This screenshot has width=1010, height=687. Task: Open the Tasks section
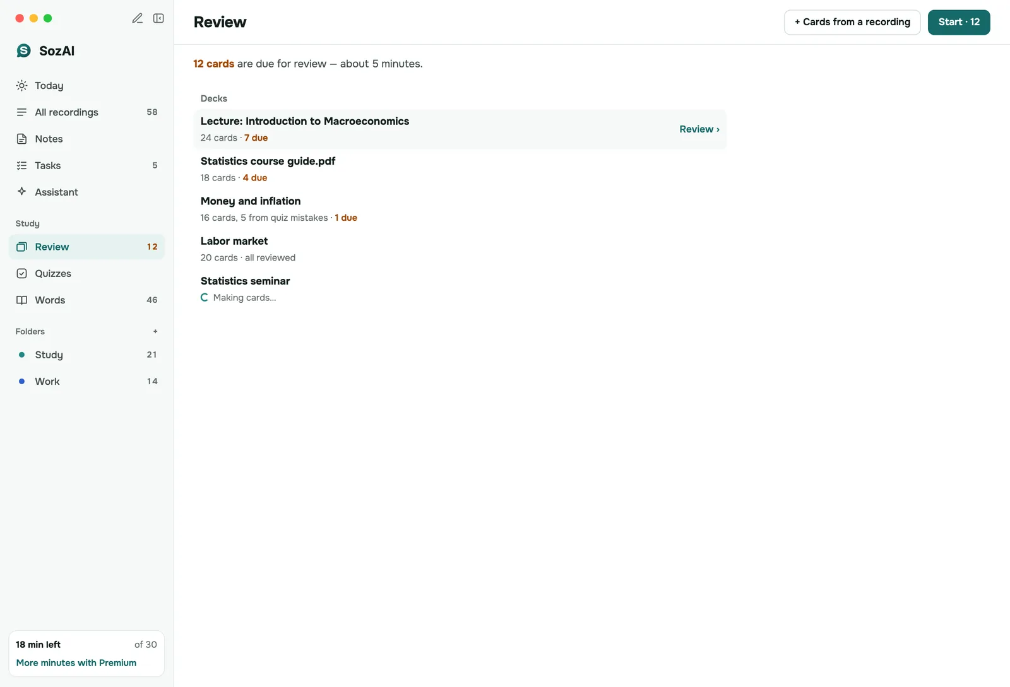(x=86, y=165)
